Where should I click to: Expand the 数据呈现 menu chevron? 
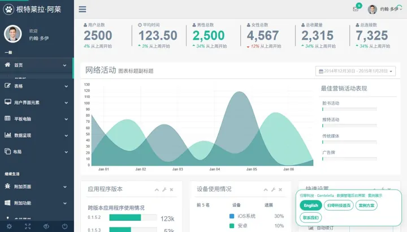click(x=66, y=136)
